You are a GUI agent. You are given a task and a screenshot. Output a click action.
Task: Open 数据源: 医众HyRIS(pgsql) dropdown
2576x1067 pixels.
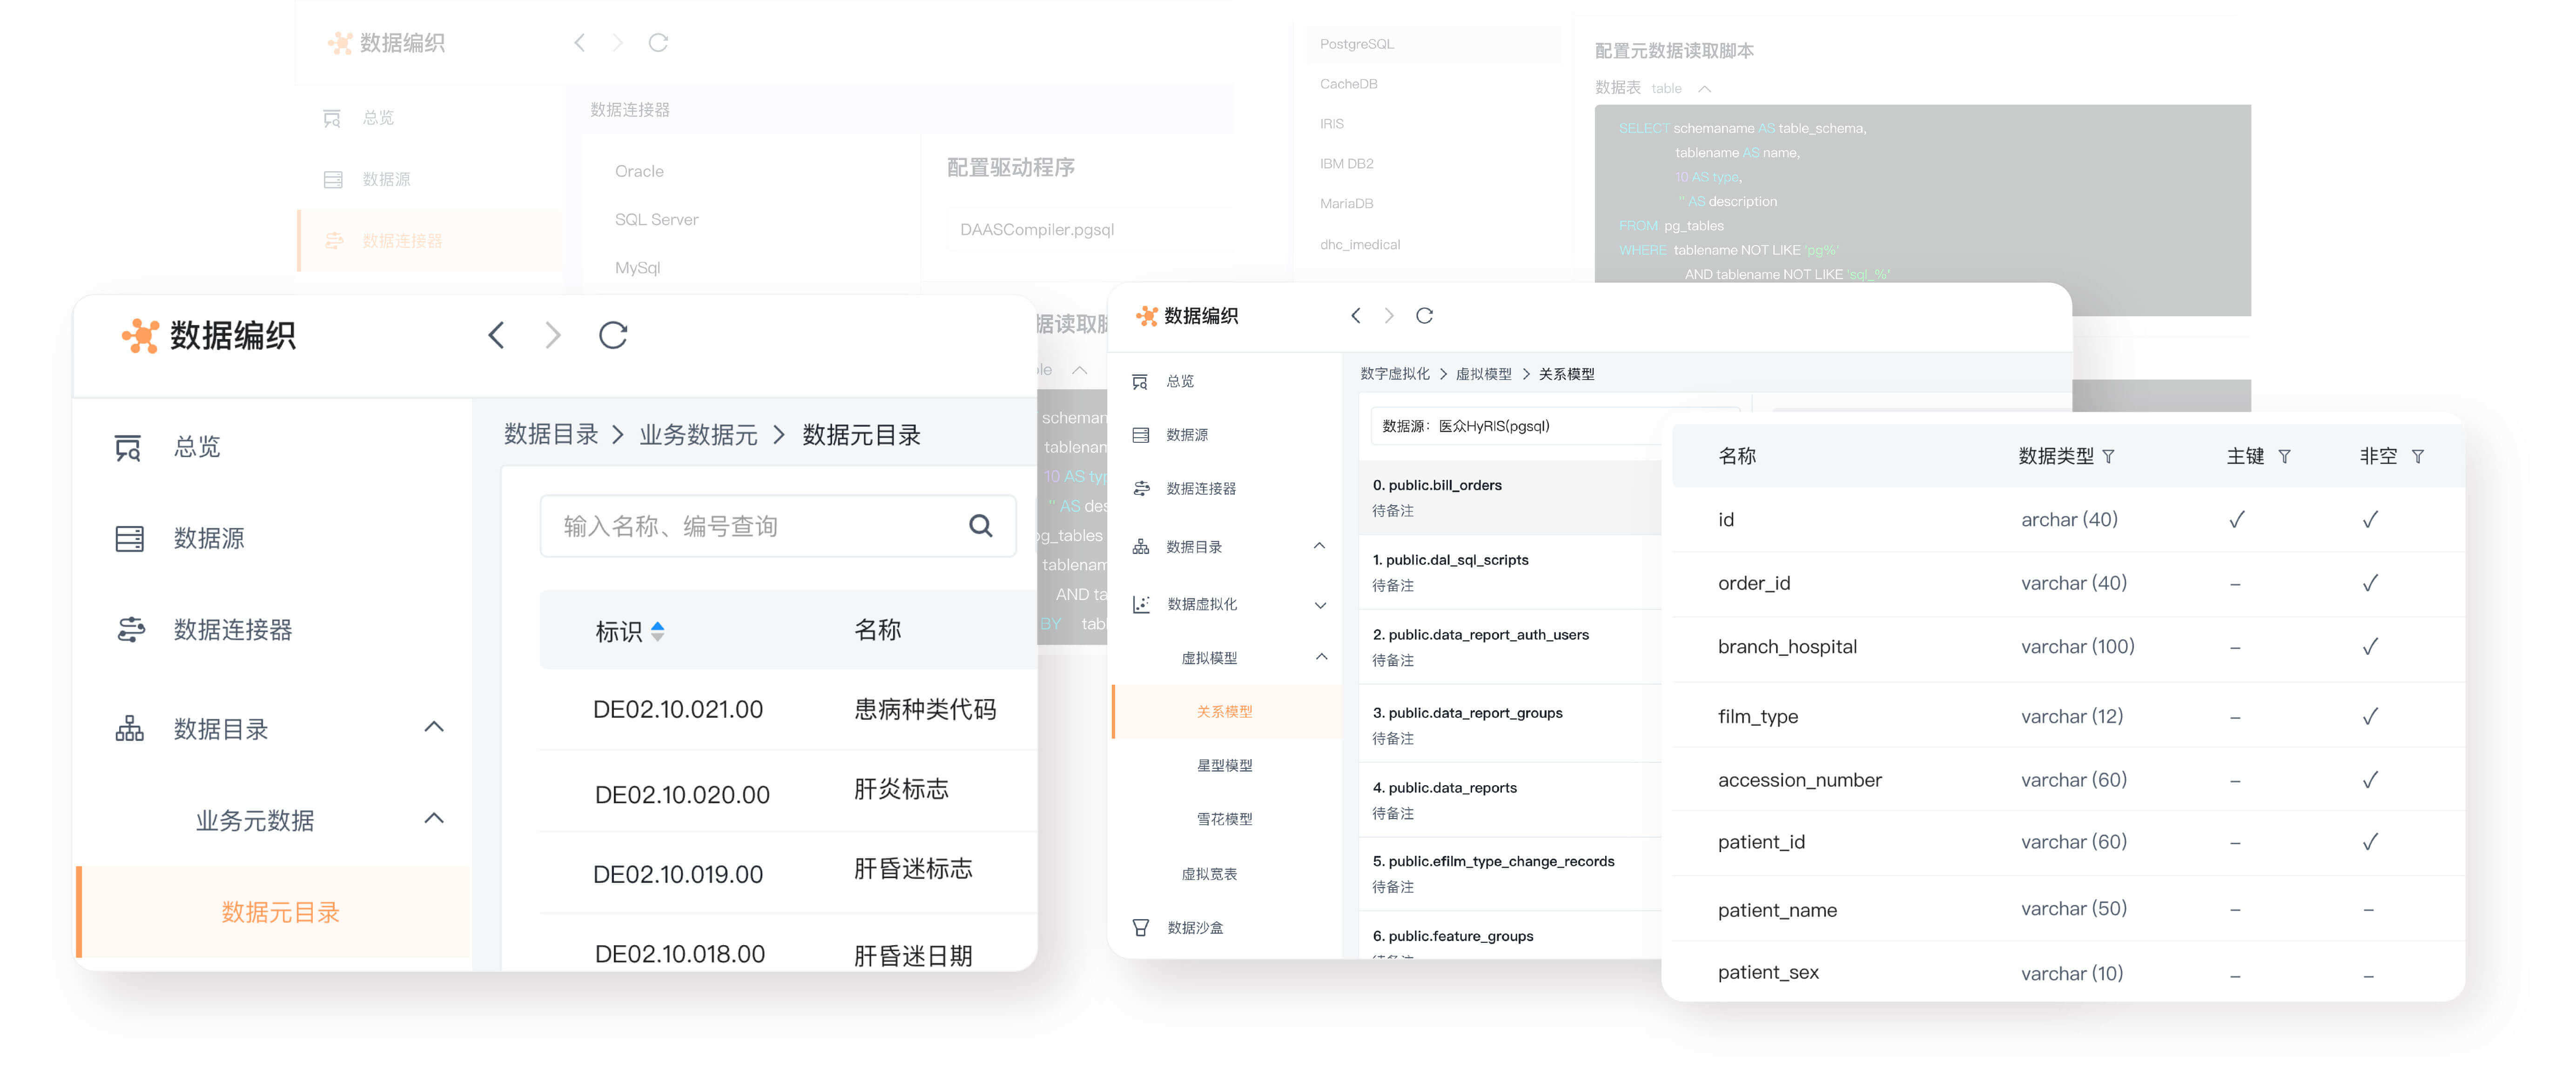coord(1555,427)
